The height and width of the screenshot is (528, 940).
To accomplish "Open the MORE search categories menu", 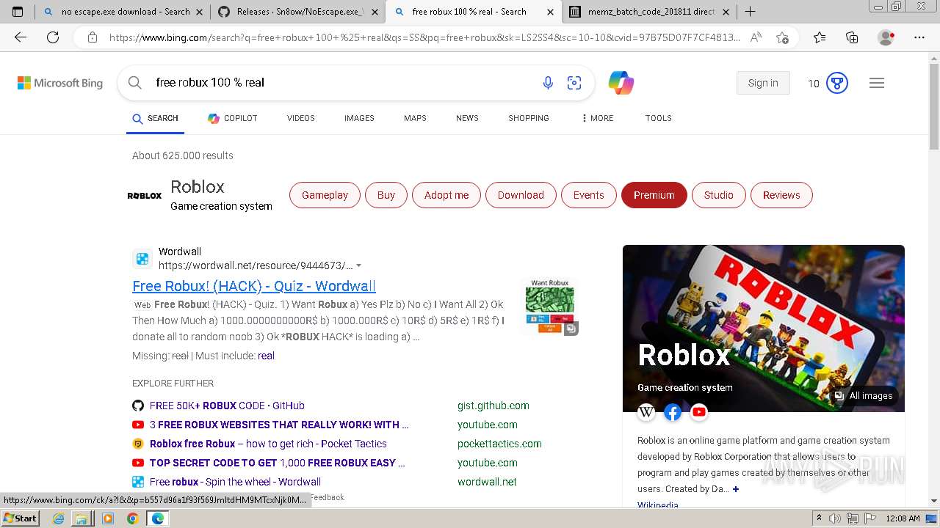I will [597, 118].
